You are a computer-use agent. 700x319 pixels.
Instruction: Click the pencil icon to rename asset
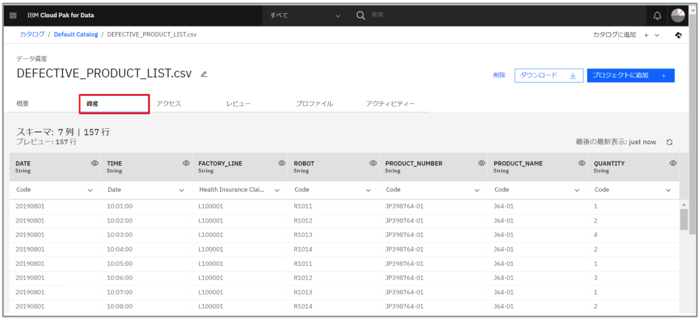point(204,74)
